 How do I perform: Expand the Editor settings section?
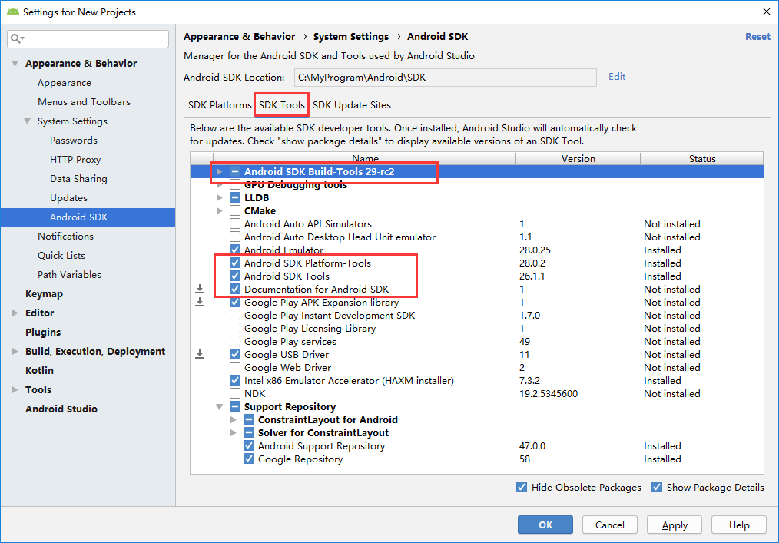(15, 313)
